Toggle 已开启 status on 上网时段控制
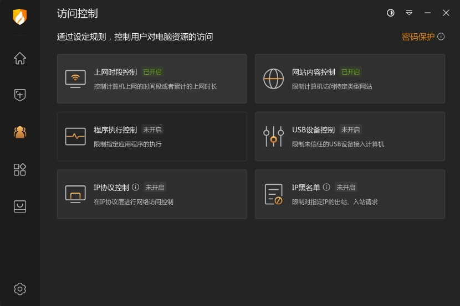The image size is (460, 306). 152,72
